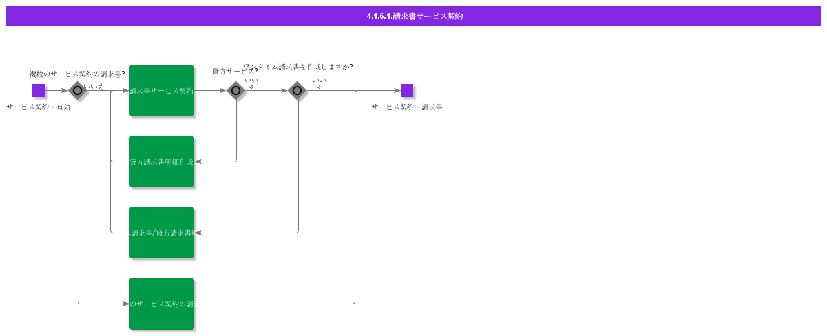Screen dimensions: 827x336
Task: Open the 請求書/貸方請求書 process box
Action: tap(162, 233)
